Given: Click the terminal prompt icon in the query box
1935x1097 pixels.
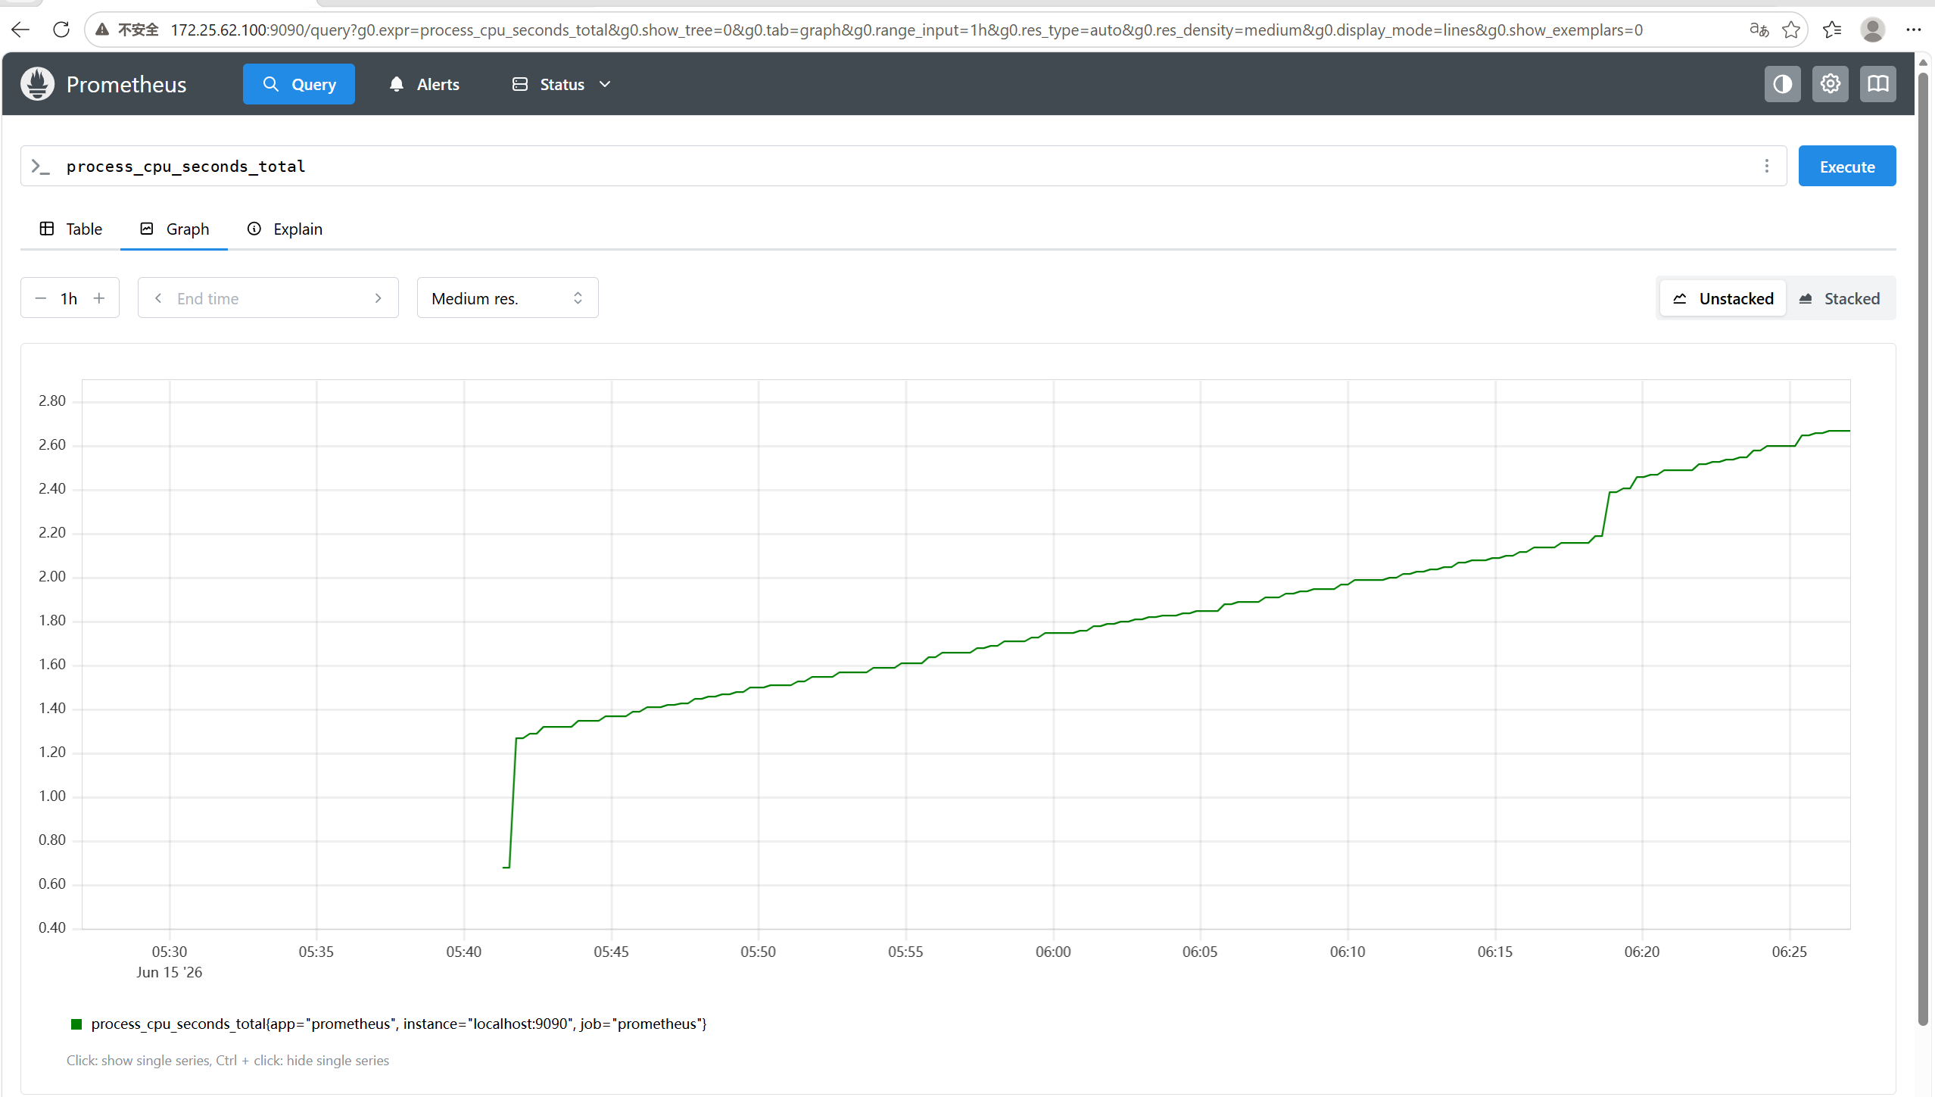Looking at the screenshot, I should coord(40,167).
